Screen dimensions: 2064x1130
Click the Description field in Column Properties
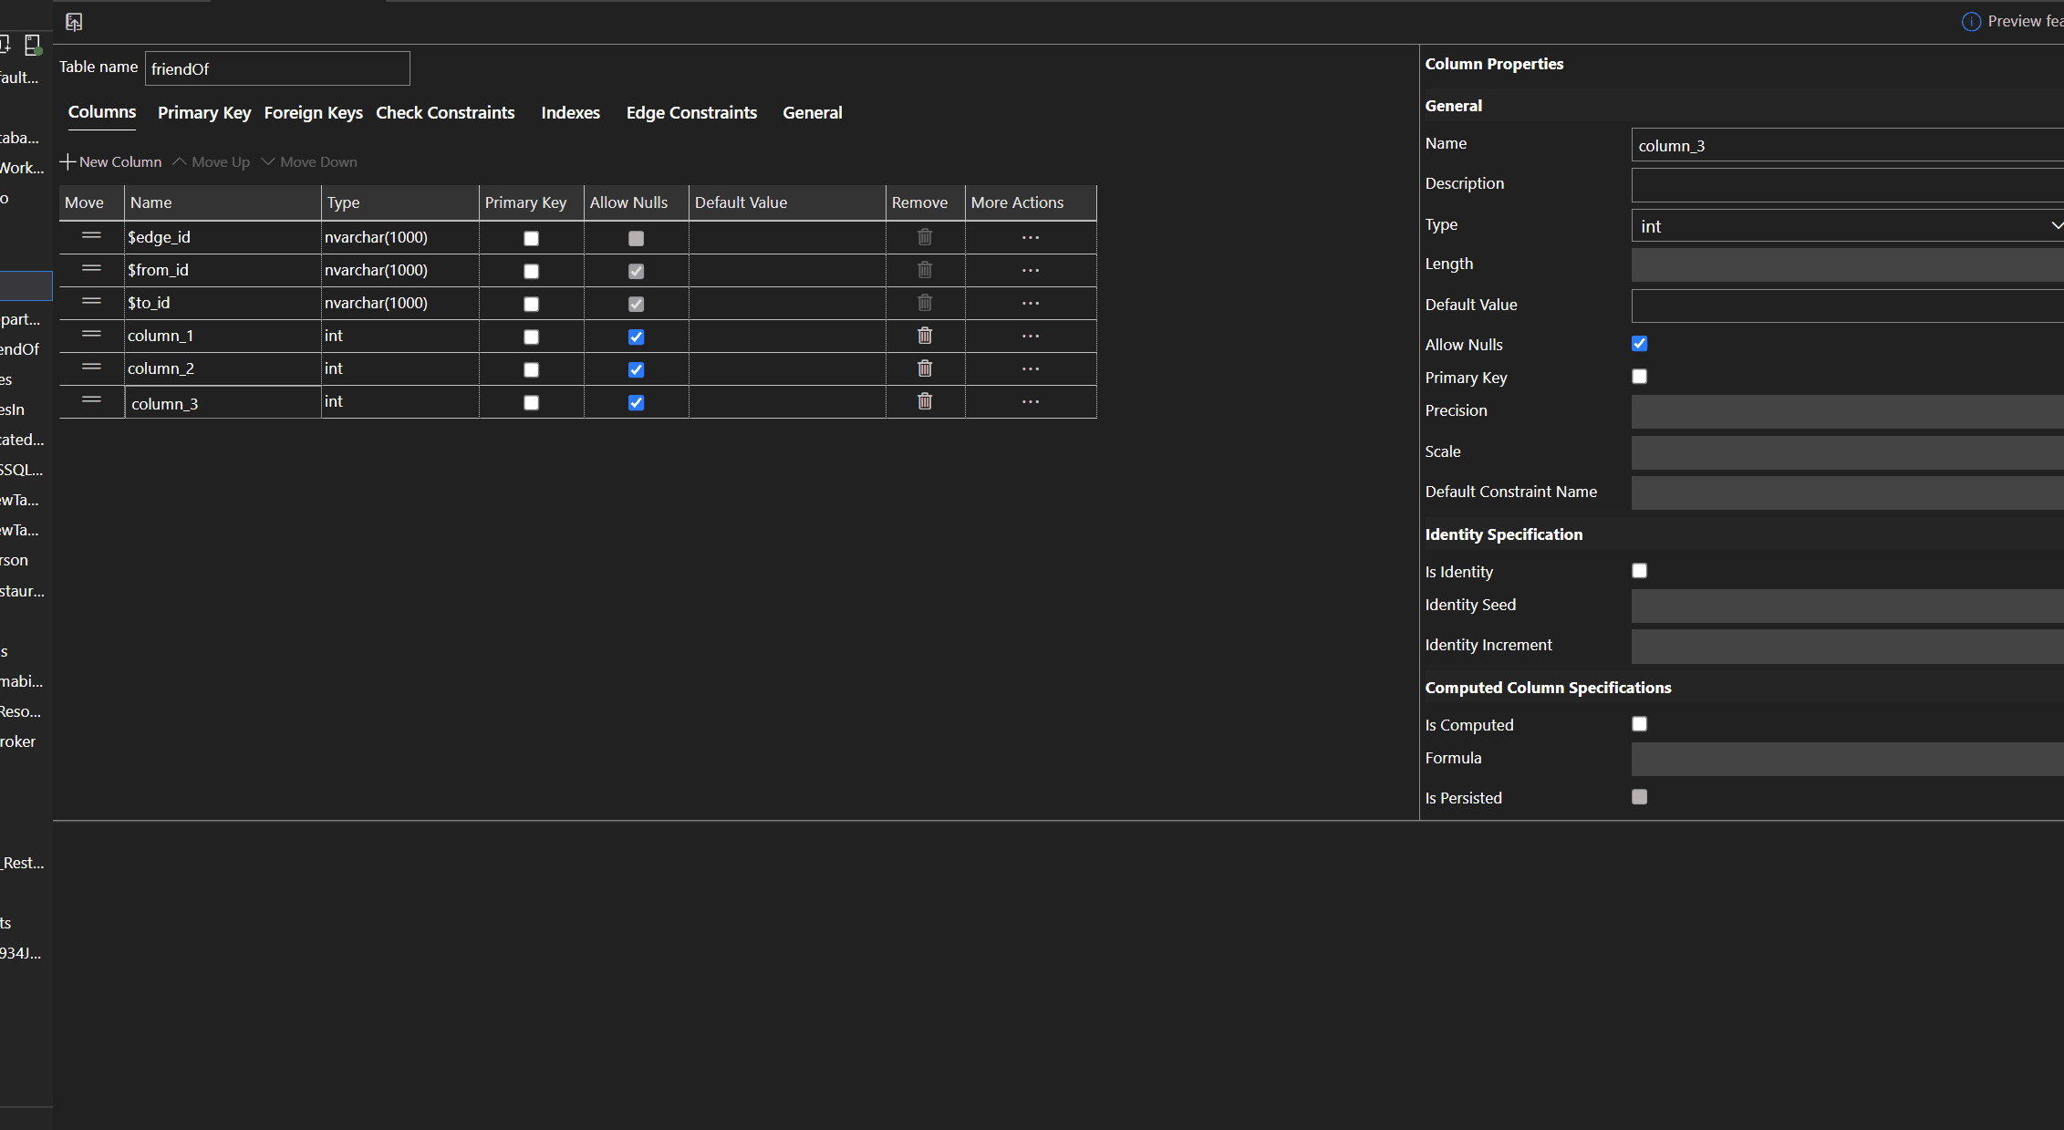click(1847, 185)
